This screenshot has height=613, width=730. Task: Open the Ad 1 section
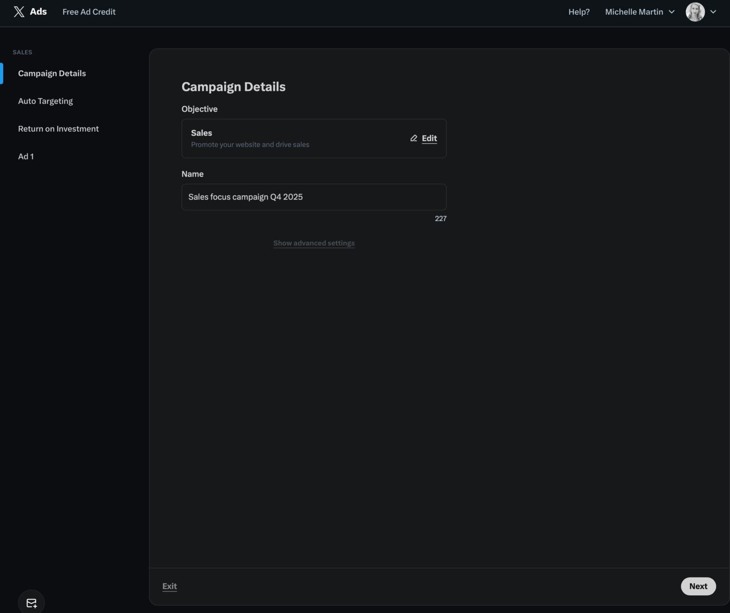pos(26,156)
